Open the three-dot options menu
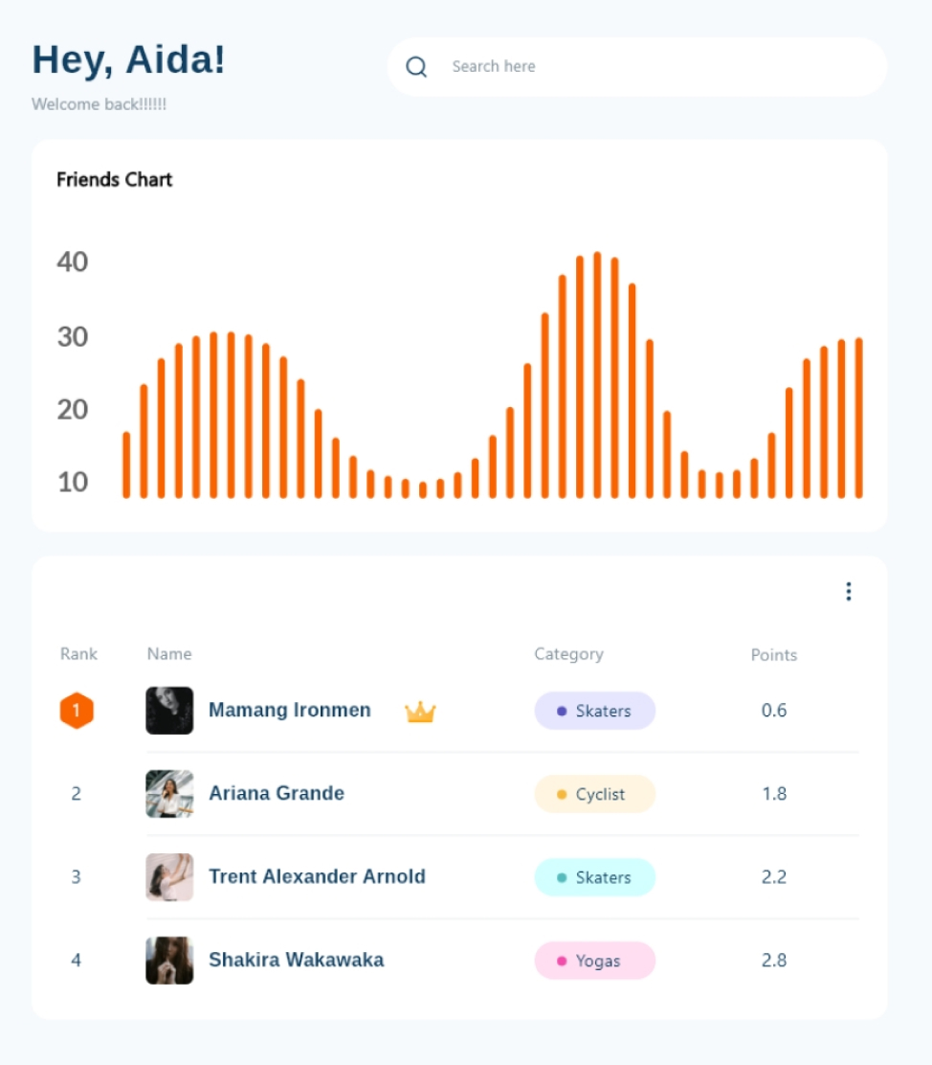 pyautogui.click(x=848, y=592)
